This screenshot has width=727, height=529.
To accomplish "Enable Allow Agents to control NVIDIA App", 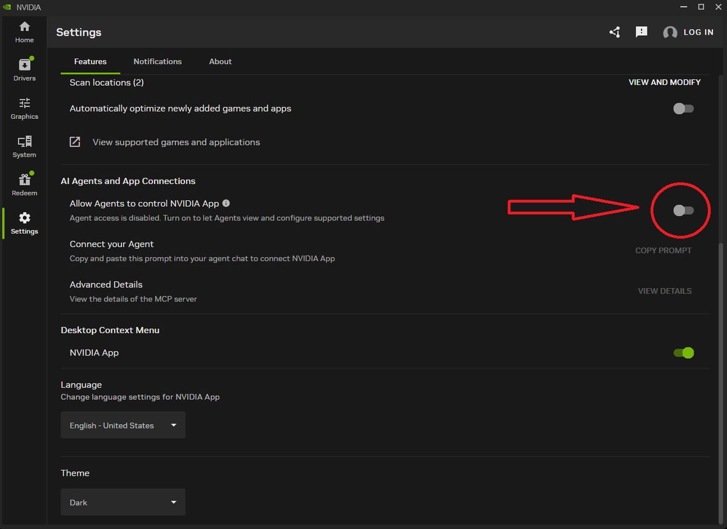I will [683, 211].
